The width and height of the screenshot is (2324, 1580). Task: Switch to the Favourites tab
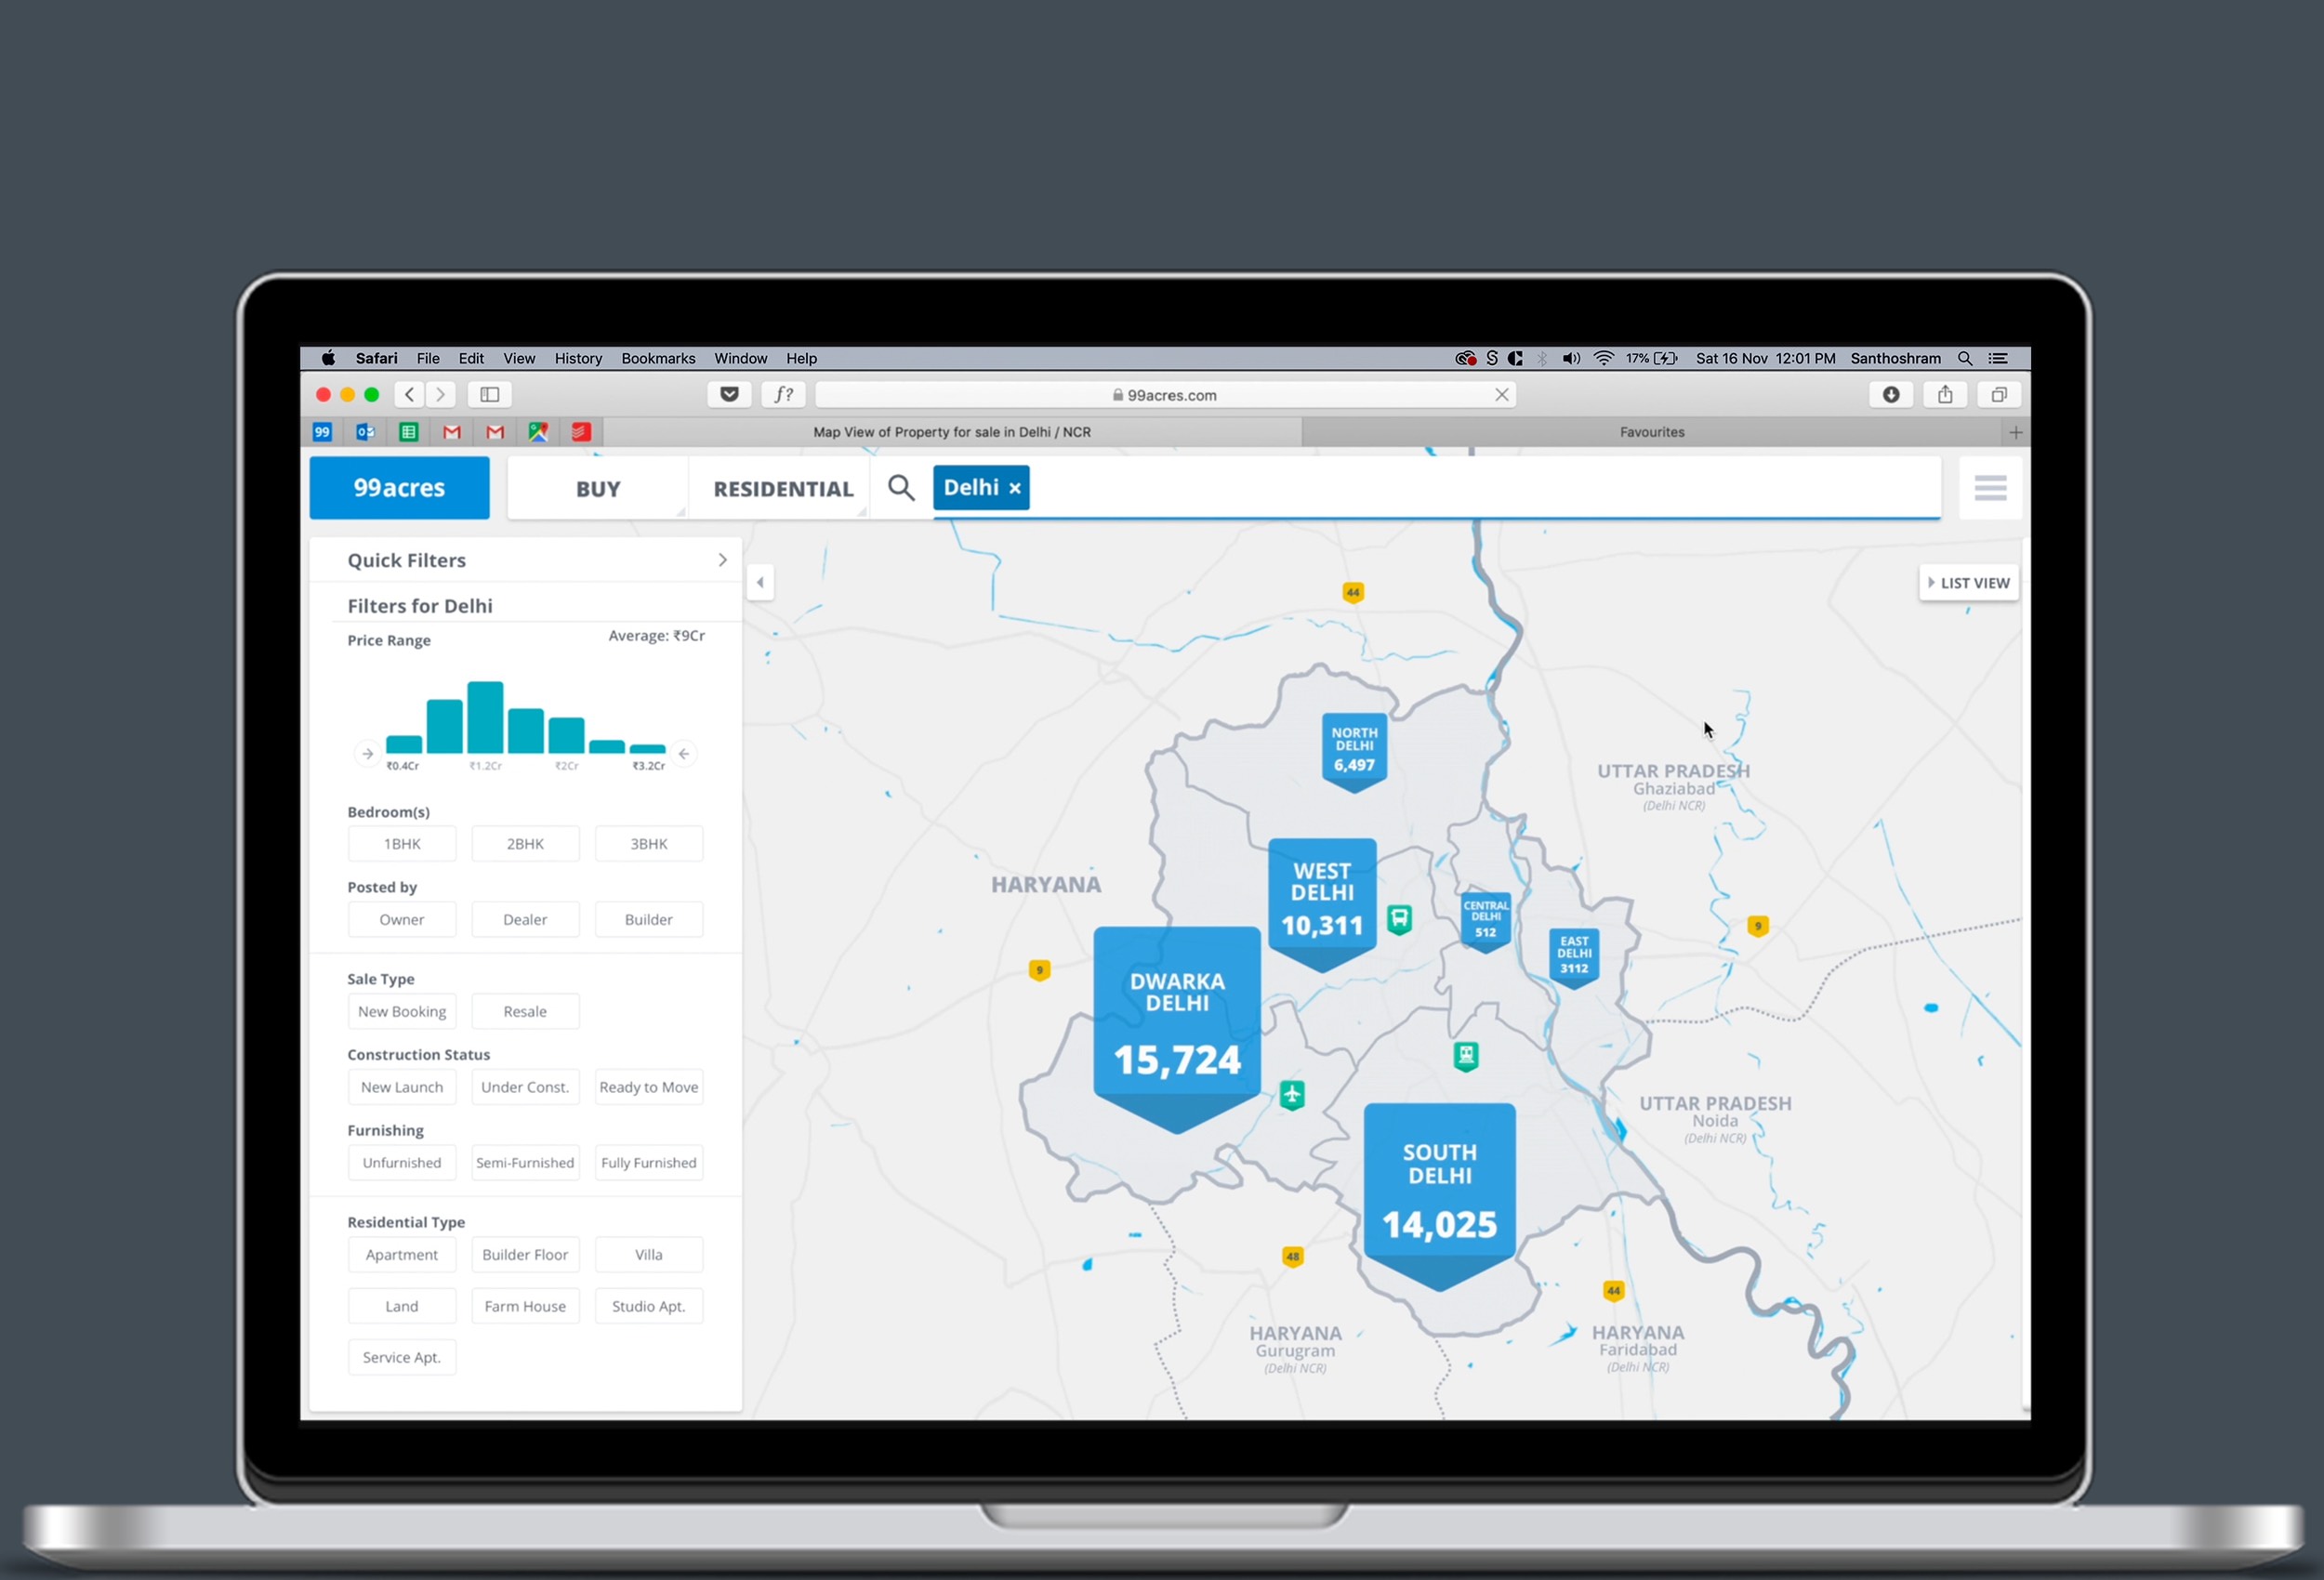pos(1652,432)
